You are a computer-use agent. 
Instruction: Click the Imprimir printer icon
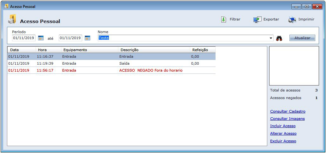point(292,20)
